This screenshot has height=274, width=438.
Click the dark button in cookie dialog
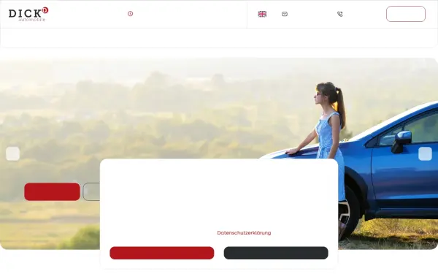click(276, 253)
